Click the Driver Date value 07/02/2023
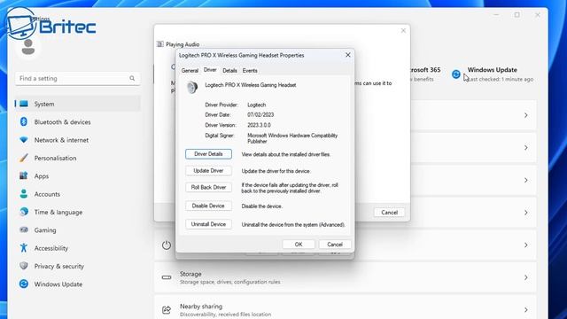This screenshot has height=319, width=567. click(x=260, y=114)
